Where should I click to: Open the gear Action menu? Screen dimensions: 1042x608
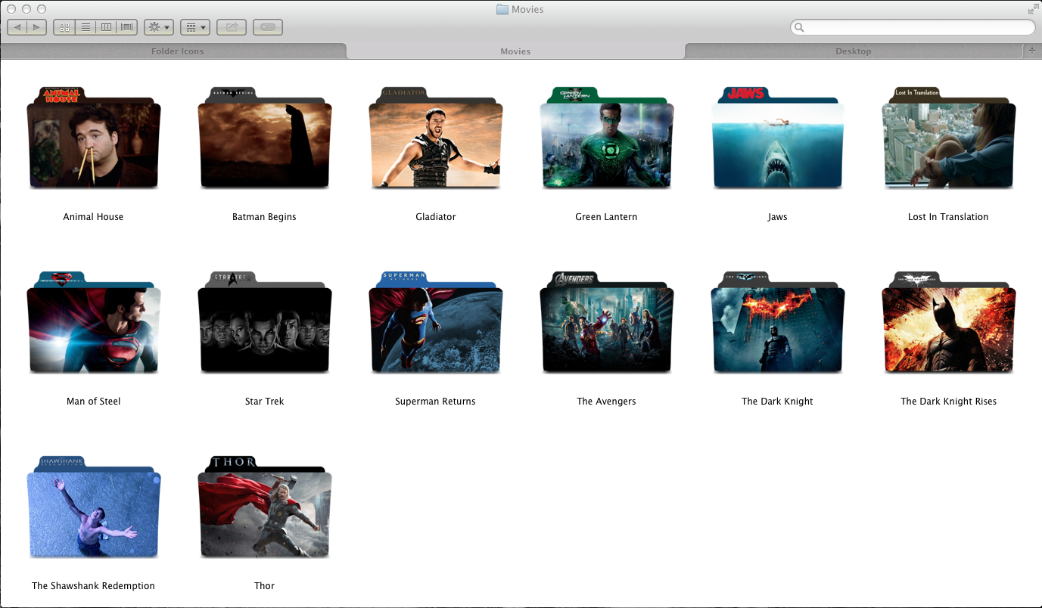coord(159,27)
